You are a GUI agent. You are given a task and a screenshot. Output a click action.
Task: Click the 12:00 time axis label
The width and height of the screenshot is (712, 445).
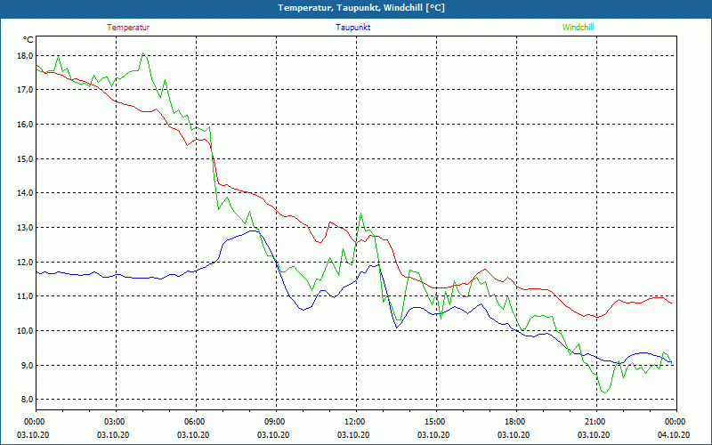[353, 421]
